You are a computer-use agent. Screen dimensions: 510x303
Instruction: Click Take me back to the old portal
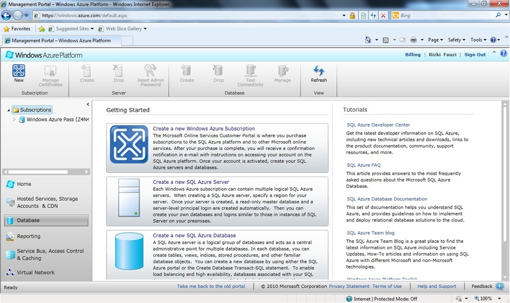pyautogui.click(x=211, y=286)
